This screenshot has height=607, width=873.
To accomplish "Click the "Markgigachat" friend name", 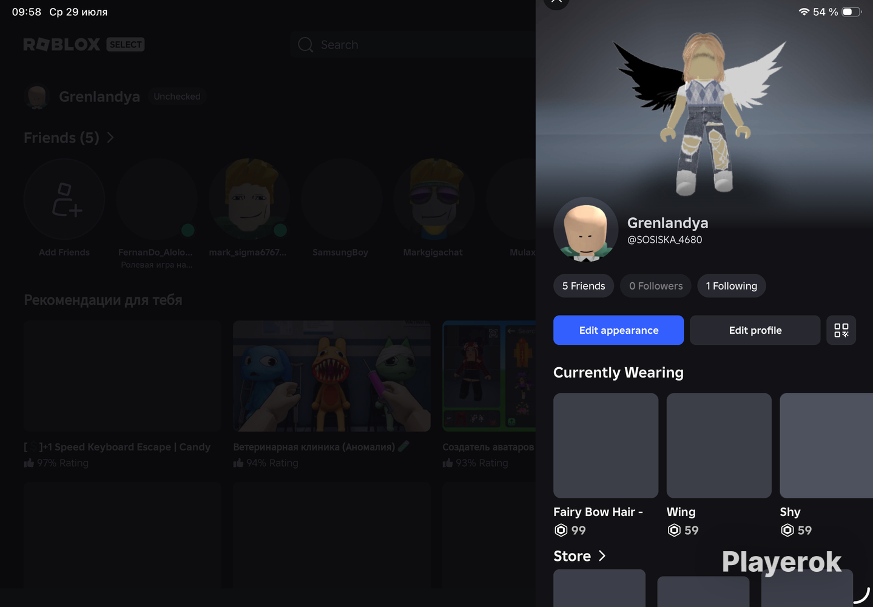I will 433,253.
